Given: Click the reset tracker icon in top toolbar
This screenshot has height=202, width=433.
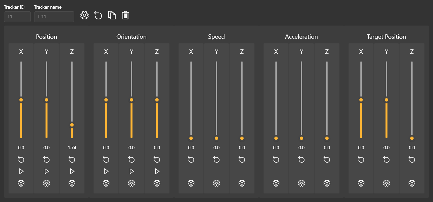Looking at the screenshot, I should click(98, 15).
